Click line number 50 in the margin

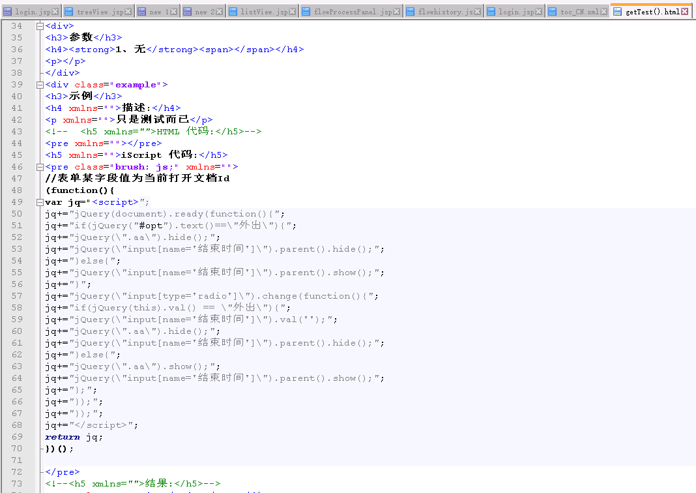tap(17, 214)
